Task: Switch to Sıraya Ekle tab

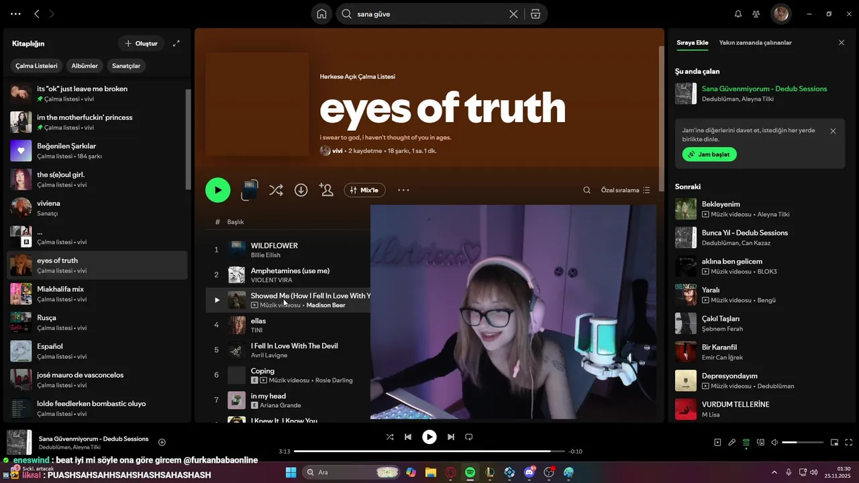Action: pos(692,42)
